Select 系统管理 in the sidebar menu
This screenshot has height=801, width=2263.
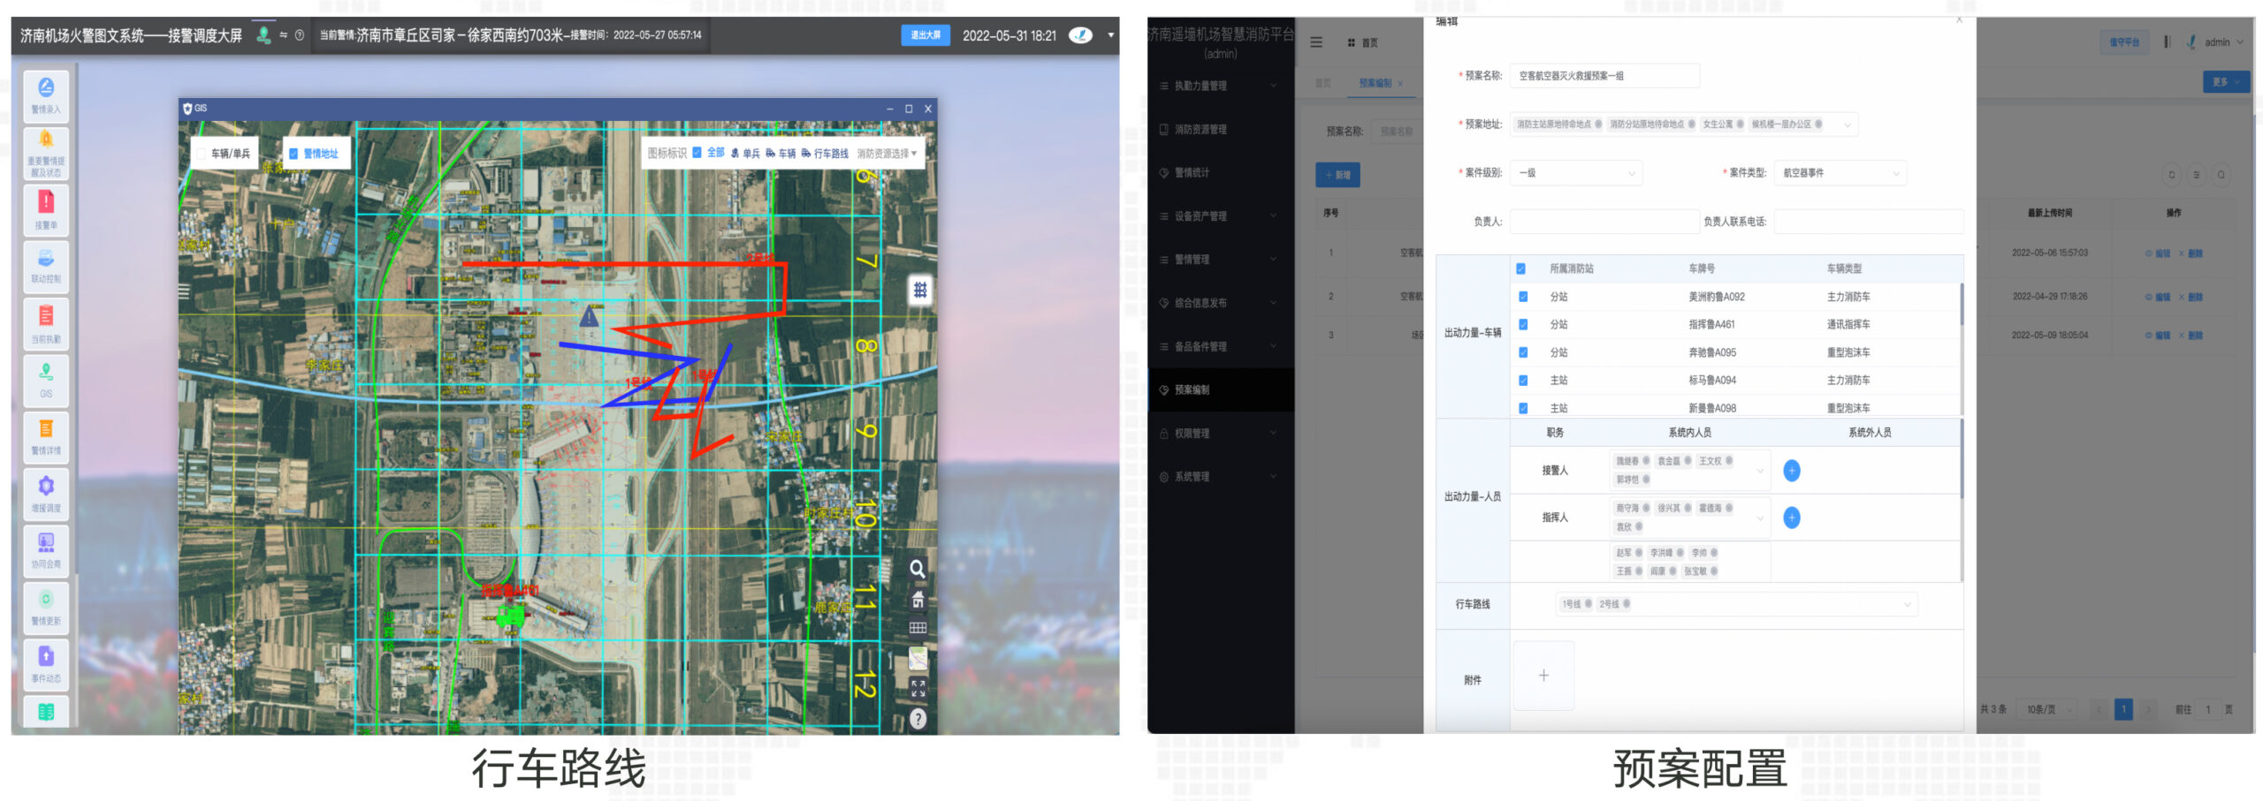(x=1221, y=476)
